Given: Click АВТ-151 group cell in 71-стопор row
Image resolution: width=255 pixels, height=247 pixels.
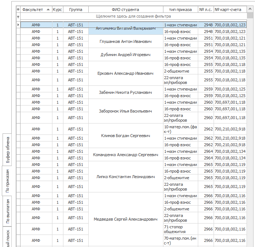Looking at the screenshot, I should (75, 229).
